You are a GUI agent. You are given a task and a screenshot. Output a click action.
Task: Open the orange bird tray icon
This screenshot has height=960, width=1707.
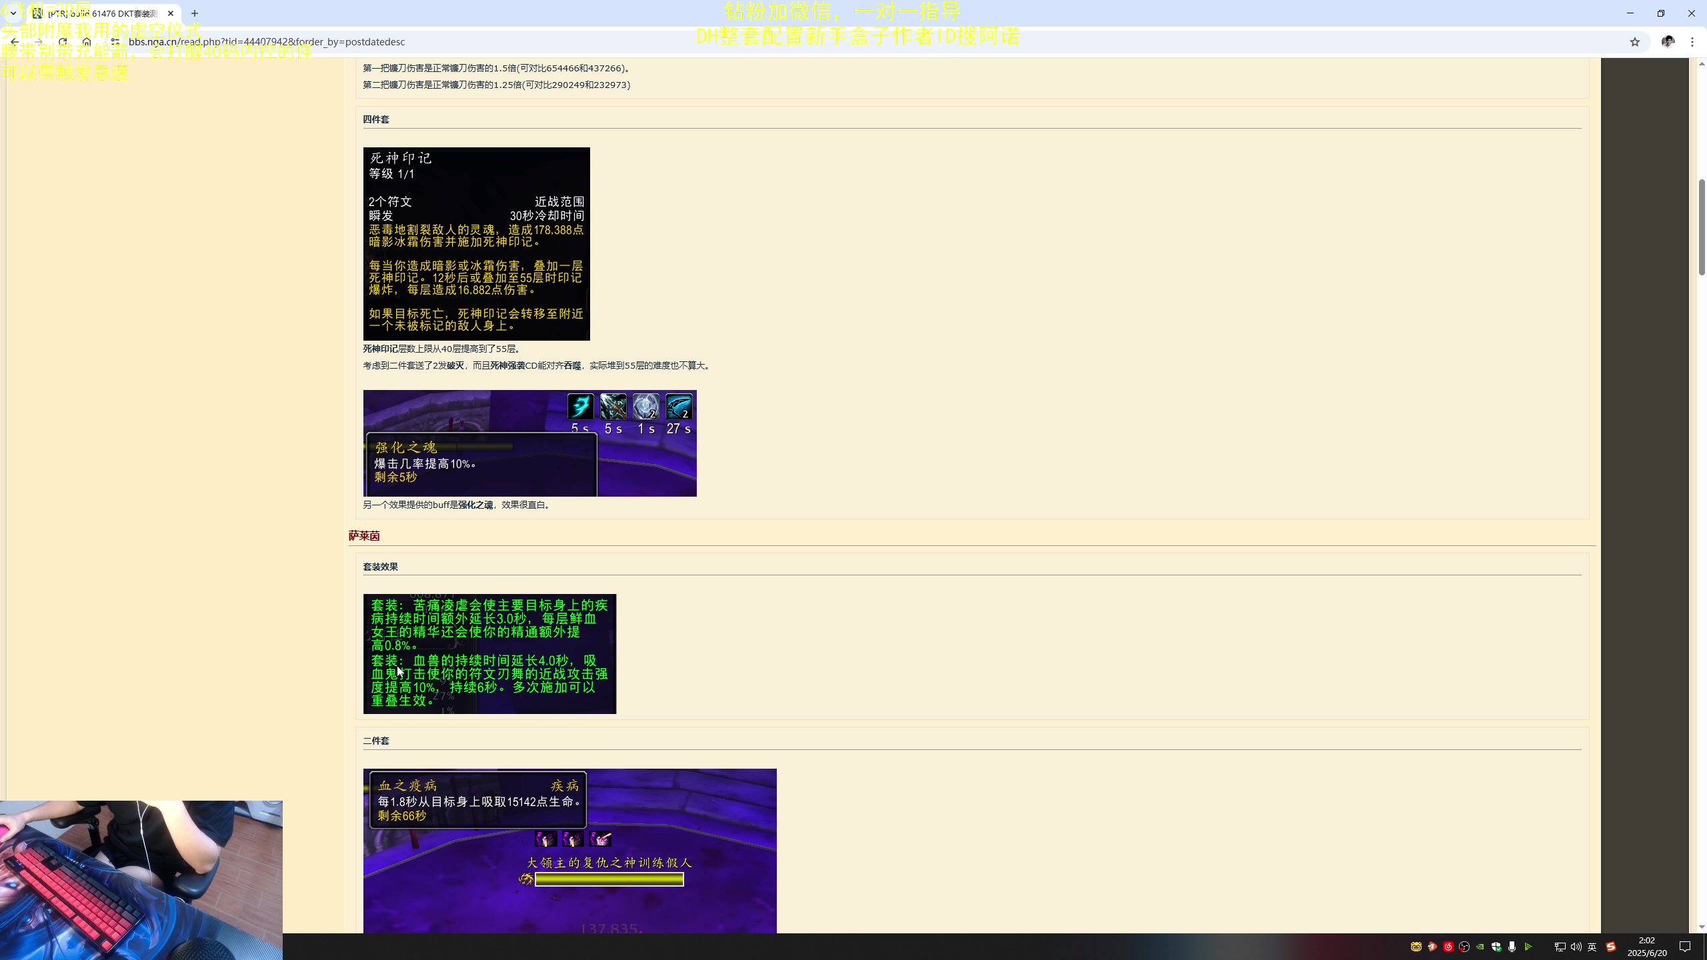(x=1432, y=947)
